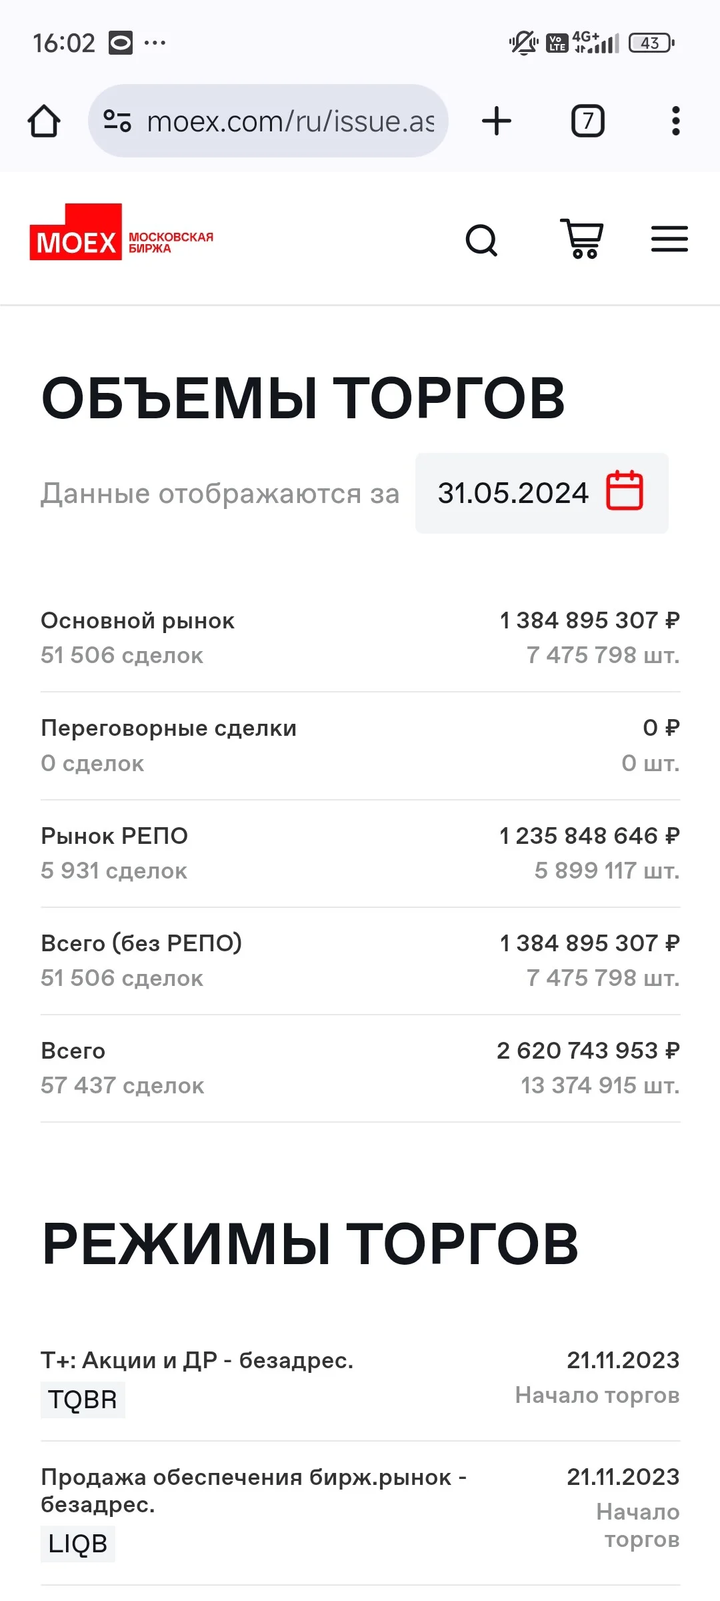Go to the MOEX logo homepage
This screenshot has width=720, height=1601.
tap(121, 232)
